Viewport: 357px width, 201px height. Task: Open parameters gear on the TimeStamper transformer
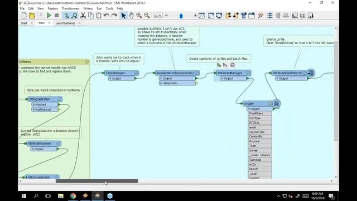point(136,73)
